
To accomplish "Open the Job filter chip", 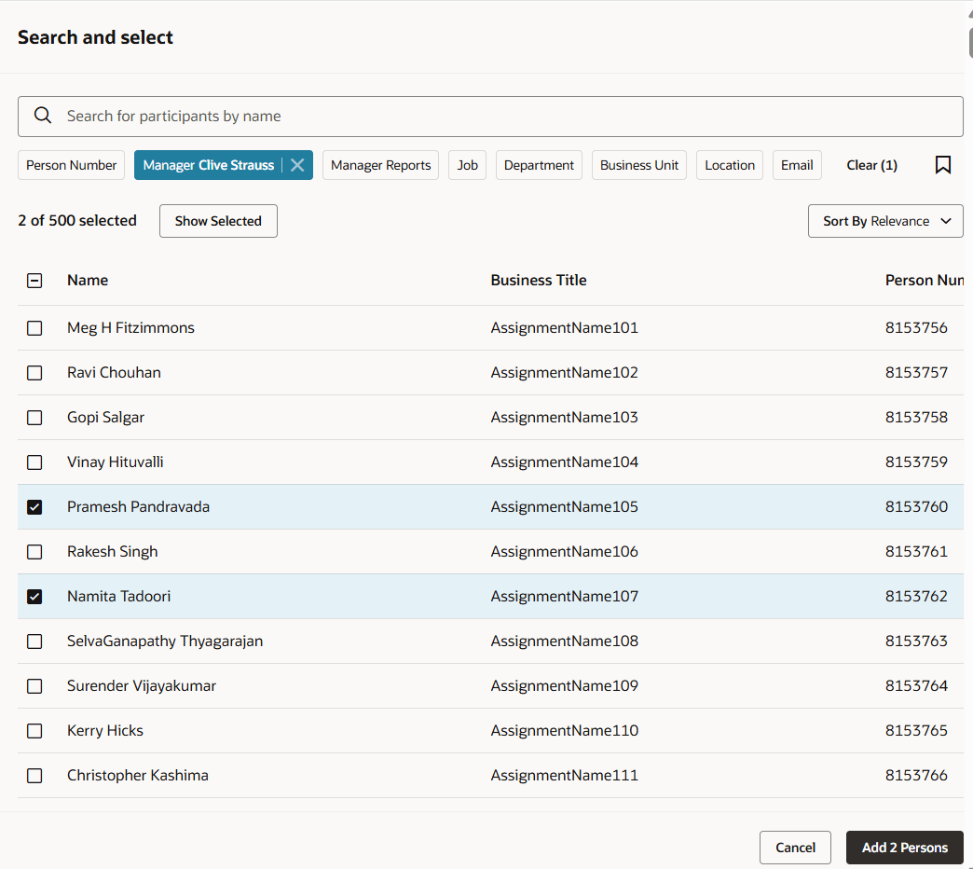I will click(467, 165).
